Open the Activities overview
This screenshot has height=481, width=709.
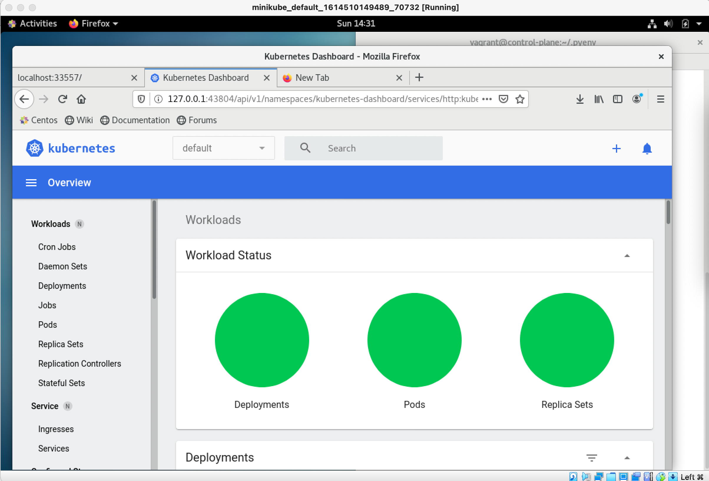(x=33, y=24)
